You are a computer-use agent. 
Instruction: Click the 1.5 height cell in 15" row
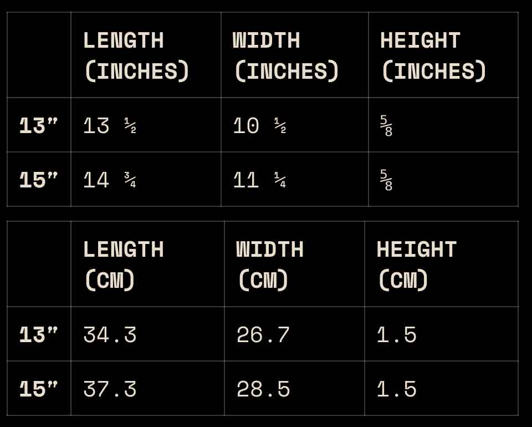pyautogui.click(x=396, y=389)
